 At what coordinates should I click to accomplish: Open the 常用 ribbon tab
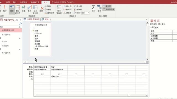click(x=8, y=2)
